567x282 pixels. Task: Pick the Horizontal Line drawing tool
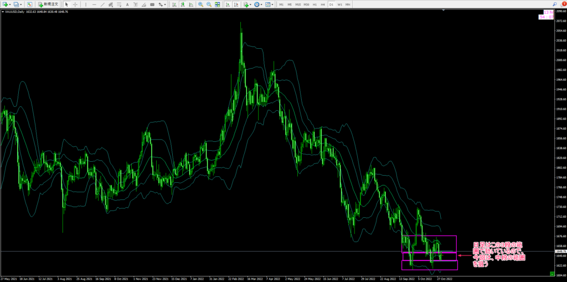[94, 4]
